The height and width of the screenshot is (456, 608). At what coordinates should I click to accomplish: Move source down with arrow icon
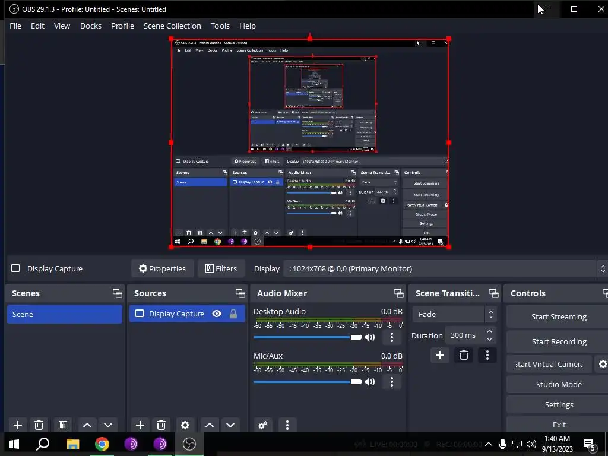(230, 425)
